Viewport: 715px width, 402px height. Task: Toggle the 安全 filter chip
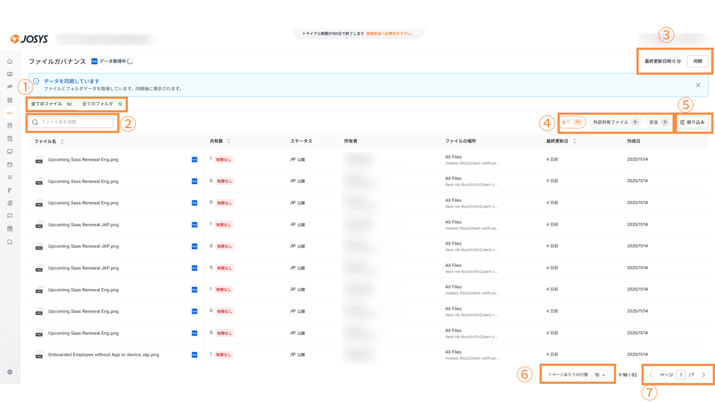tap(658, 122)
